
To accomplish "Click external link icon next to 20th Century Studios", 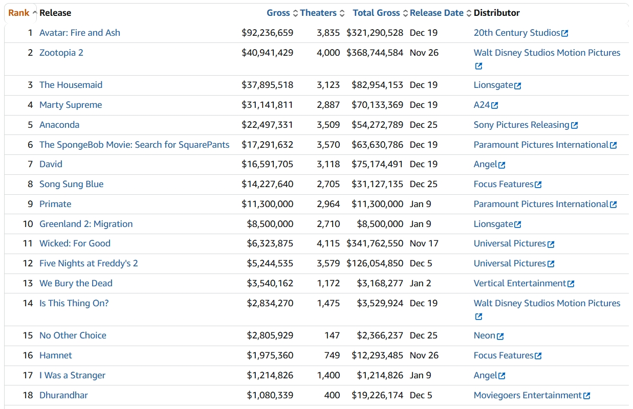I will pos(564,33).
